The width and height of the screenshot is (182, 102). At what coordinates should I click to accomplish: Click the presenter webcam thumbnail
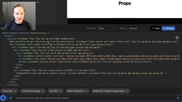tap(19, 16)
